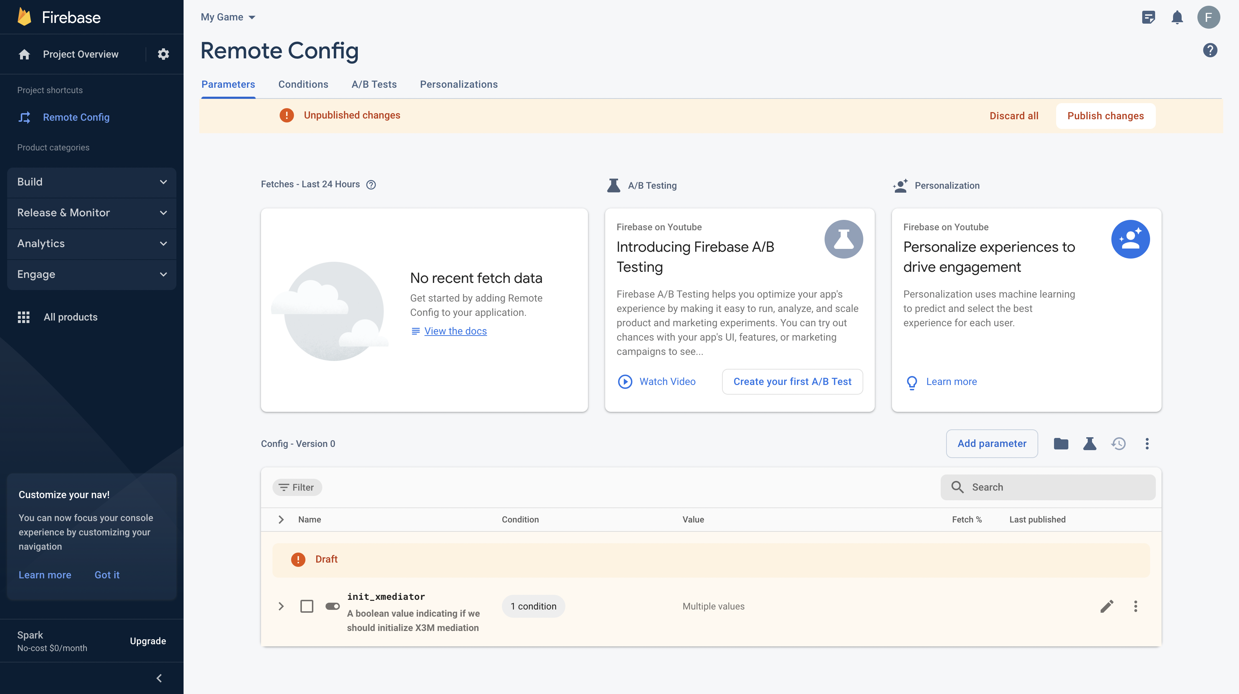Viewport: 1239px width, 694px height.
Task: Click the config A/B test flask icon
Action: (x=1090, y=444)
